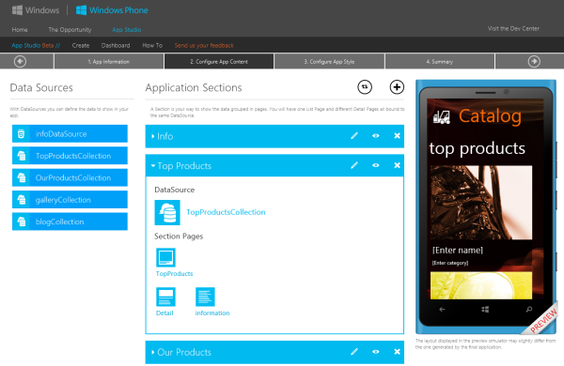Click Send us your feedback link
564x366 pixels.
204,45
